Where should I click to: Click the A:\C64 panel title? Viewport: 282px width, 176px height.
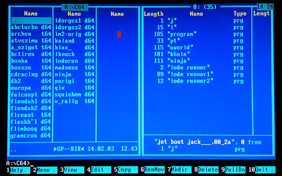pos(74,7)
